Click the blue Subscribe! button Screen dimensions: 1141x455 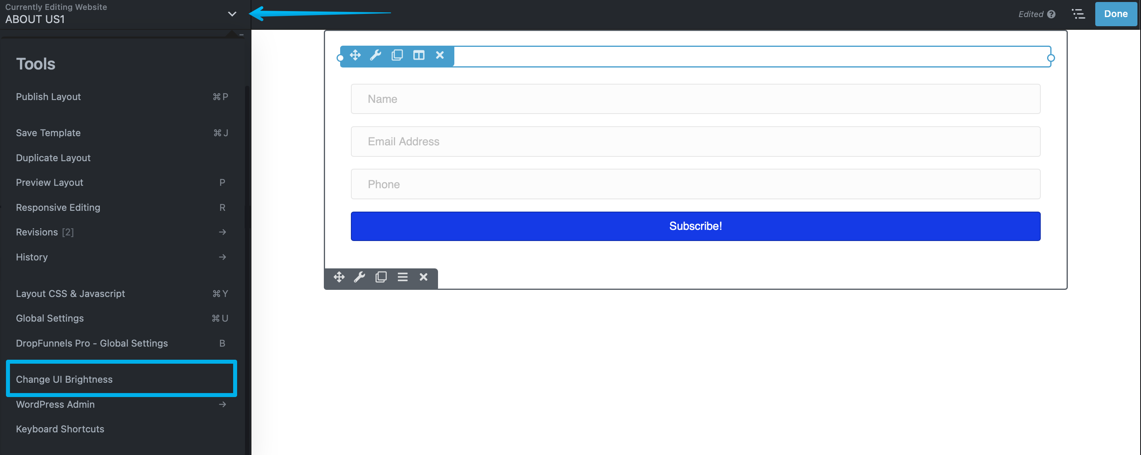click(695, 226)
